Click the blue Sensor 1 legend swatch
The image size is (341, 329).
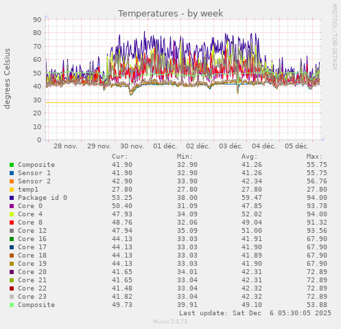pyautogui.click(x=12, y=173)
